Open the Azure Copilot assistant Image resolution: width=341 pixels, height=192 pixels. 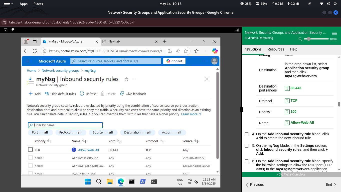[x=174, y=61]
